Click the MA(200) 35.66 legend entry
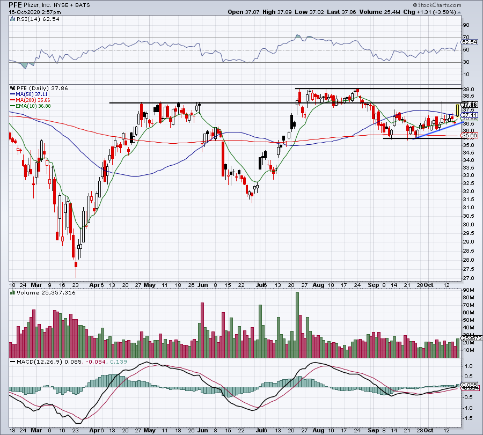Image resolution: width=483 pixels, height=435 pixels. [30, 100]
